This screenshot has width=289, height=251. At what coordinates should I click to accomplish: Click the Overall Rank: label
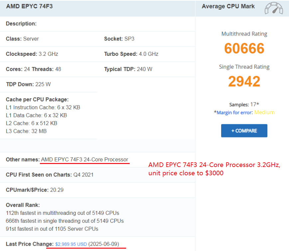pos(23,205)
